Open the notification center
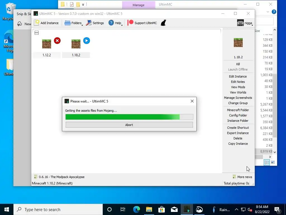The width and height of the screenshot is (286, 215). (277, 209)
